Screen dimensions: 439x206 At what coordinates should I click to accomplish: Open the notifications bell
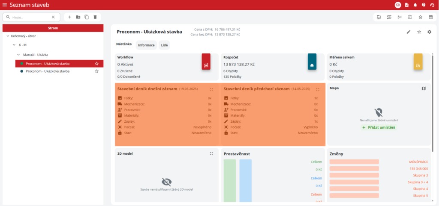[415, 5]
